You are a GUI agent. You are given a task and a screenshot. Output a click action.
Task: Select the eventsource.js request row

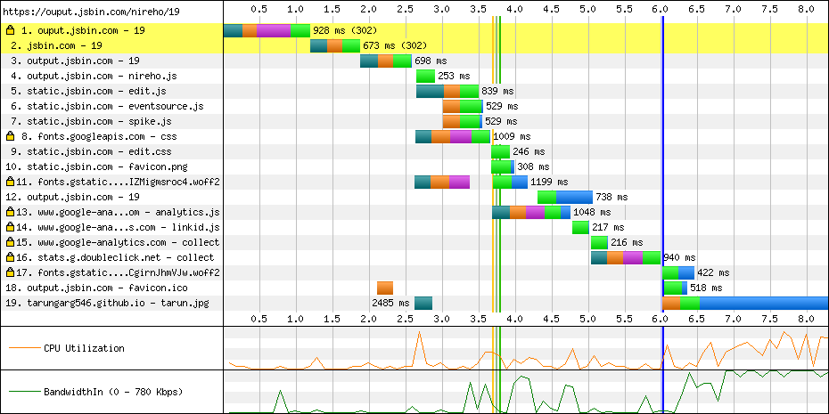click(414, 106)
